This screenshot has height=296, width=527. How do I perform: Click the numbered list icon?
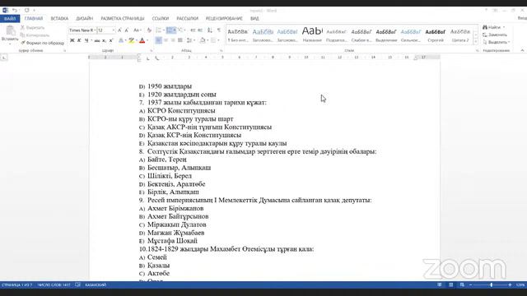click(x=170, y=30)
